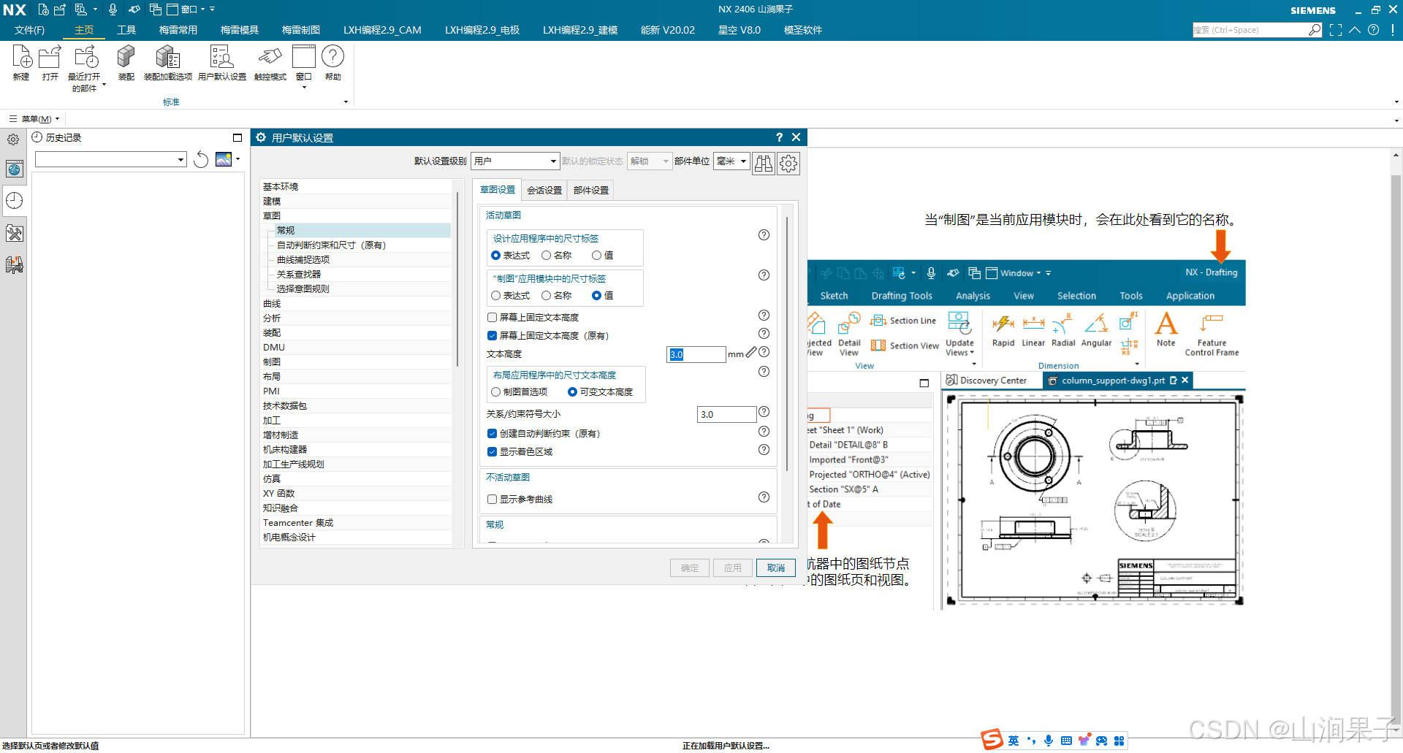Click the Sogou IME S icon
The width and height of the screenshot is (1403, 753).
tap(992, 740)
